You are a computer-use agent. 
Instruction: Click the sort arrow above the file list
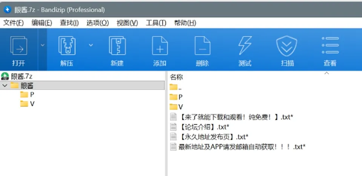(327, 73)
